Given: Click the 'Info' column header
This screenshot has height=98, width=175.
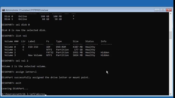Looking at the screenshot, I should point(103,41).
